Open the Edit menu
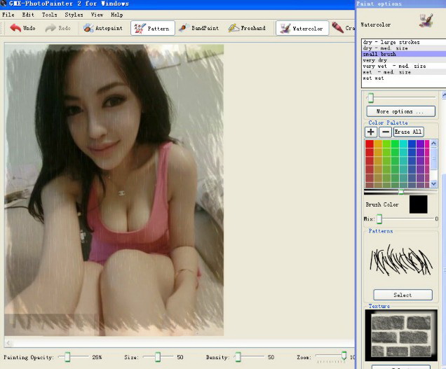The image size is (446, 369). click(x=28, y=15)
